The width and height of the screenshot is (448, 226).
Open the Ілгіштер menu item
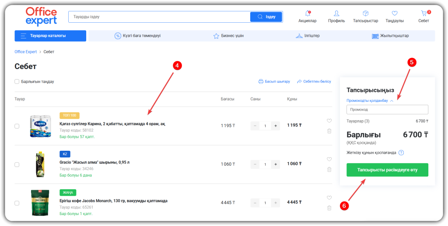308,36
